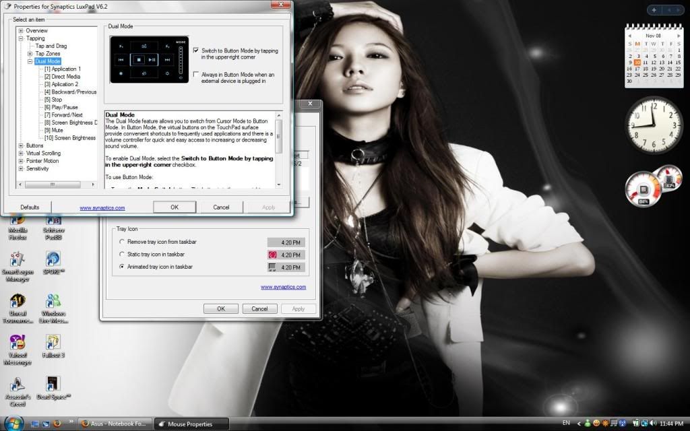The image size is (690, 431).
Task: Select the Windows Live Messenger desktop icon
Action: click(x=53, y=308)
